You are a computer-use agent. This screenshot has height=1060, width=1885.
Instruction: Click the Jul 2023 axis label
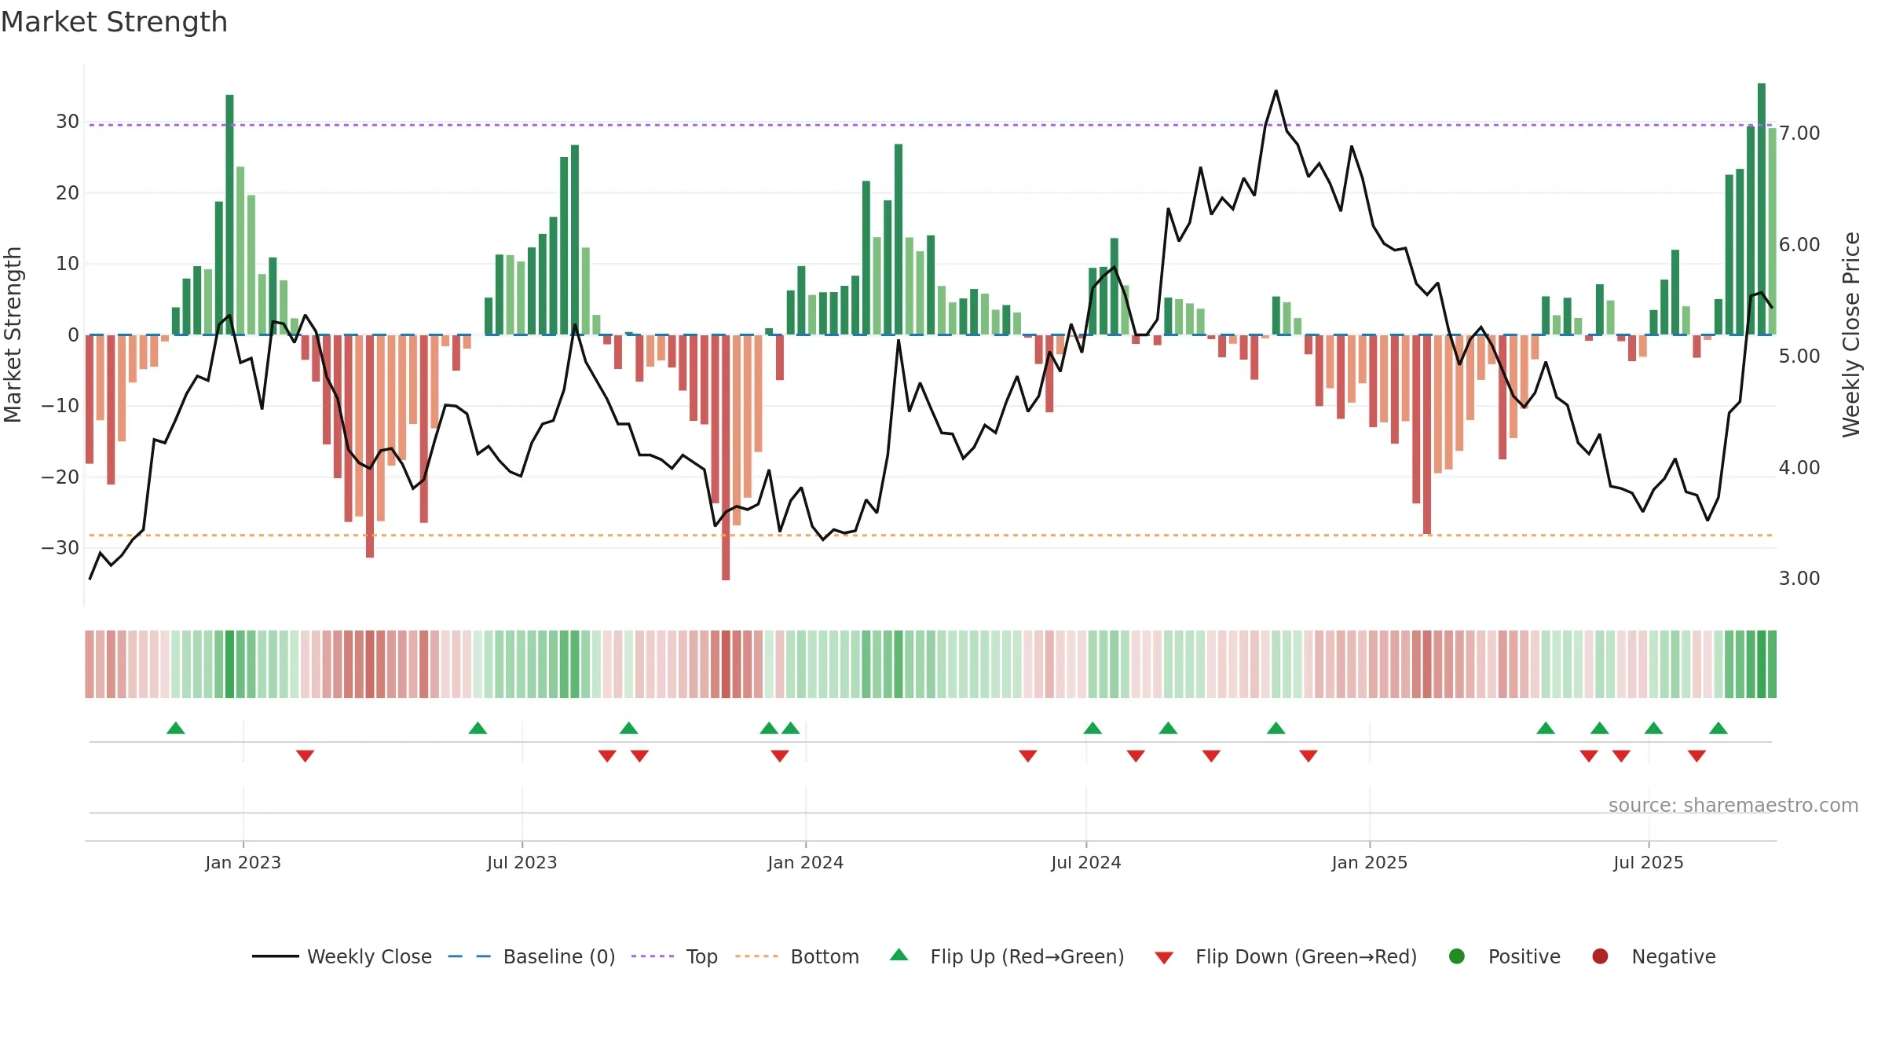tap(522, 863)
